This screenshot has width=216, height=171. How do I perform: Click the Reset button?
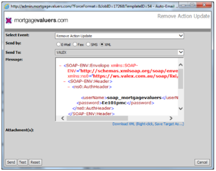35,162
